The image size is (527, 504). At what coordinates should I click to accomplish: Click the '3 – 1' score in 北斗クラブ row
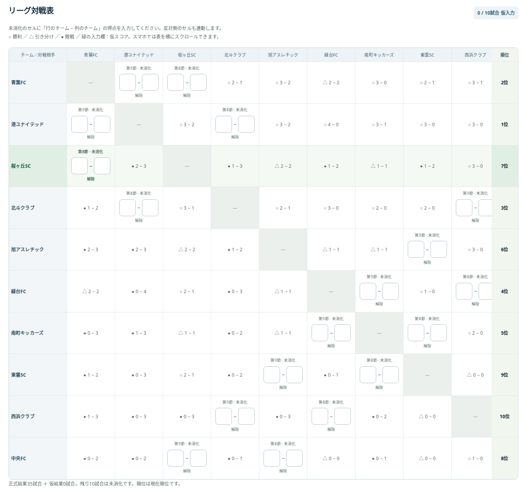tap(189, 208)
